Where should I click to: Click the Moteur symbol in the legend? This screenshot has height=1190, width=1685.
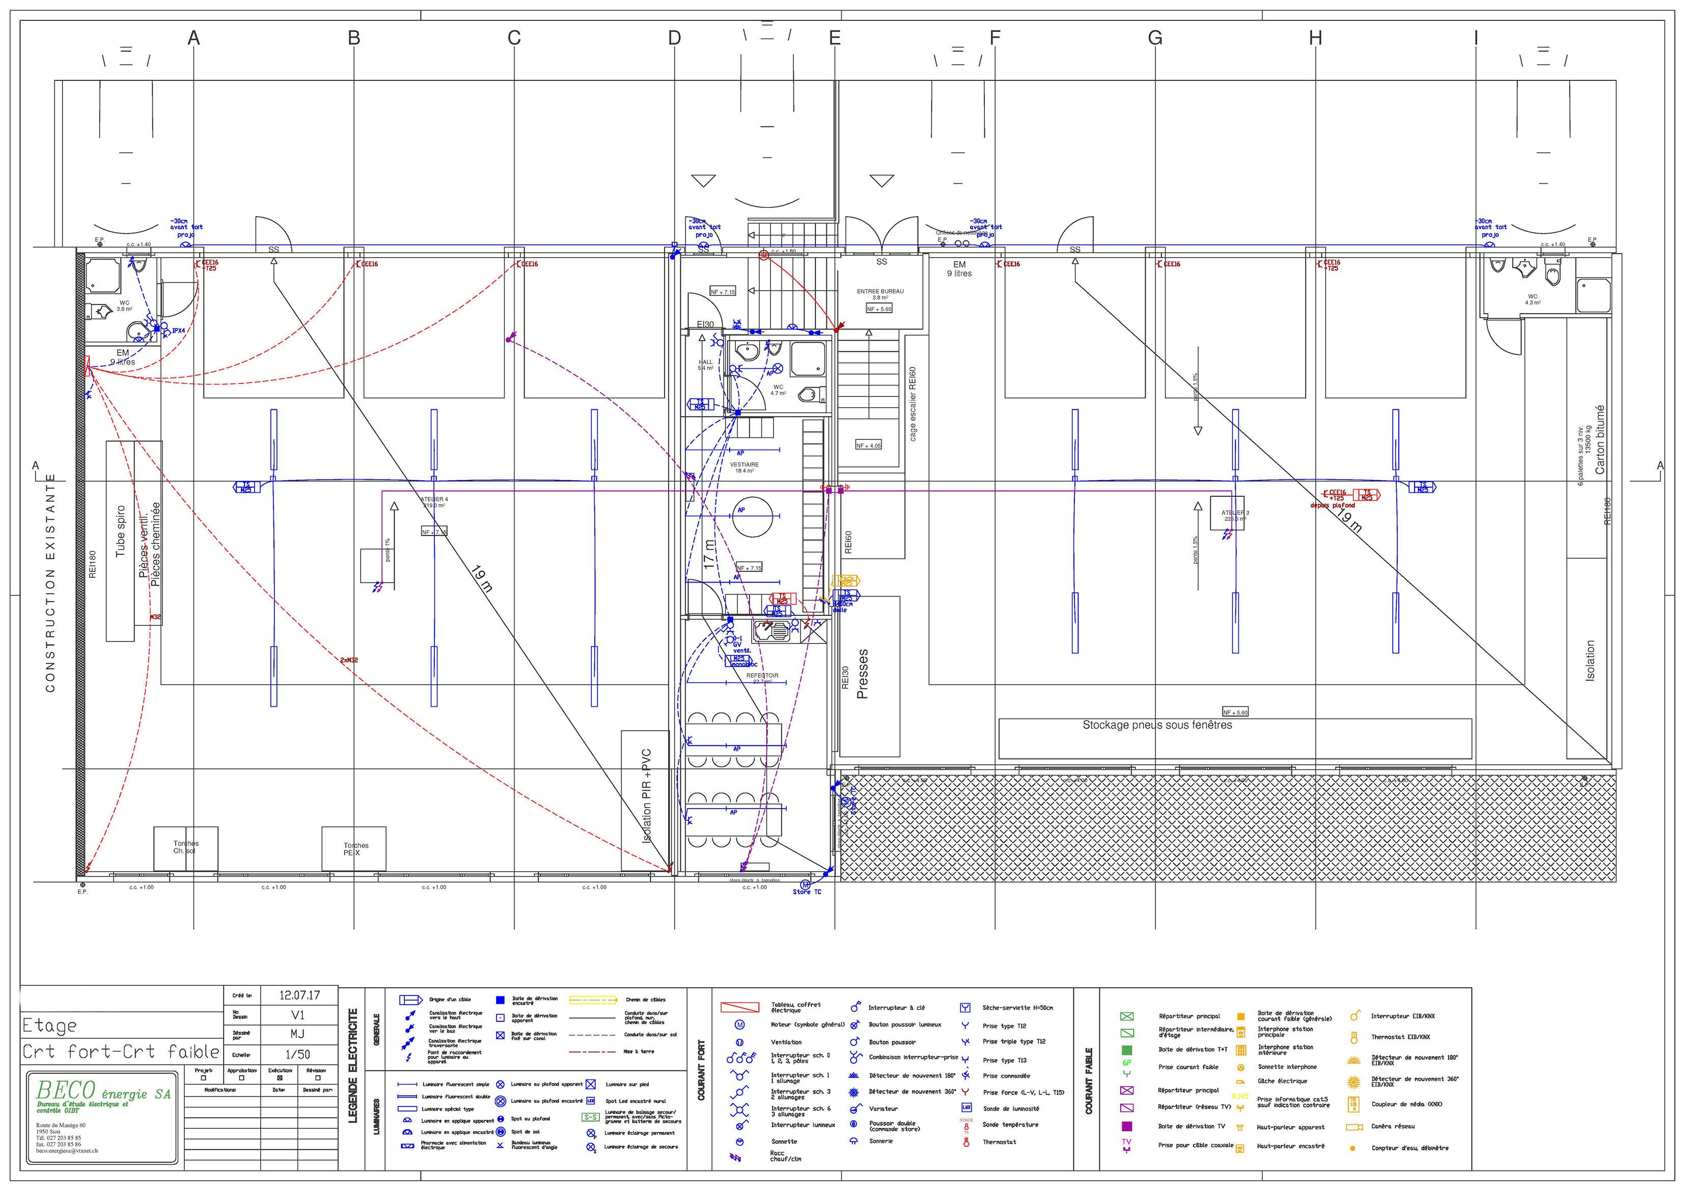point(740,1024)
